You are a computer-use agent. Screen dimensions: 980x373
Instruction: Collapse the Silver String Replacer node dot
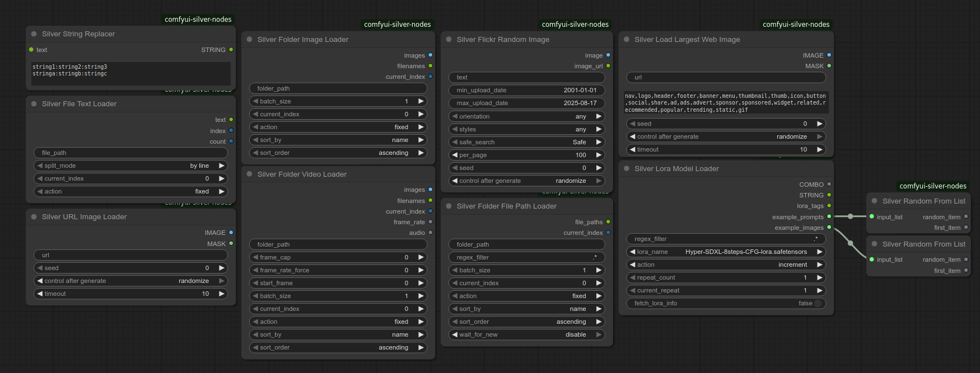pyautogui.click(x=34, y=34)
